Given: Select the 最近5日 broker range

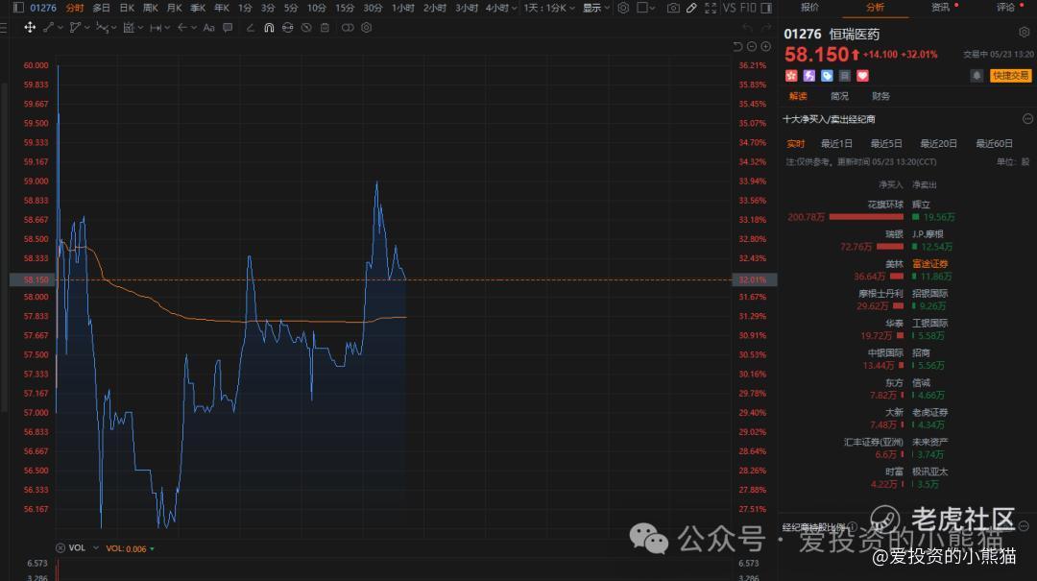Looking at the screenshot, I should click(x=886, y=144).
